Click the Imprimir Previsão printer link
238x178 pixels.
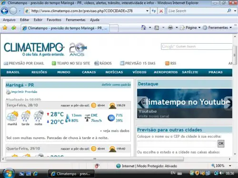[x=21, y=92]
